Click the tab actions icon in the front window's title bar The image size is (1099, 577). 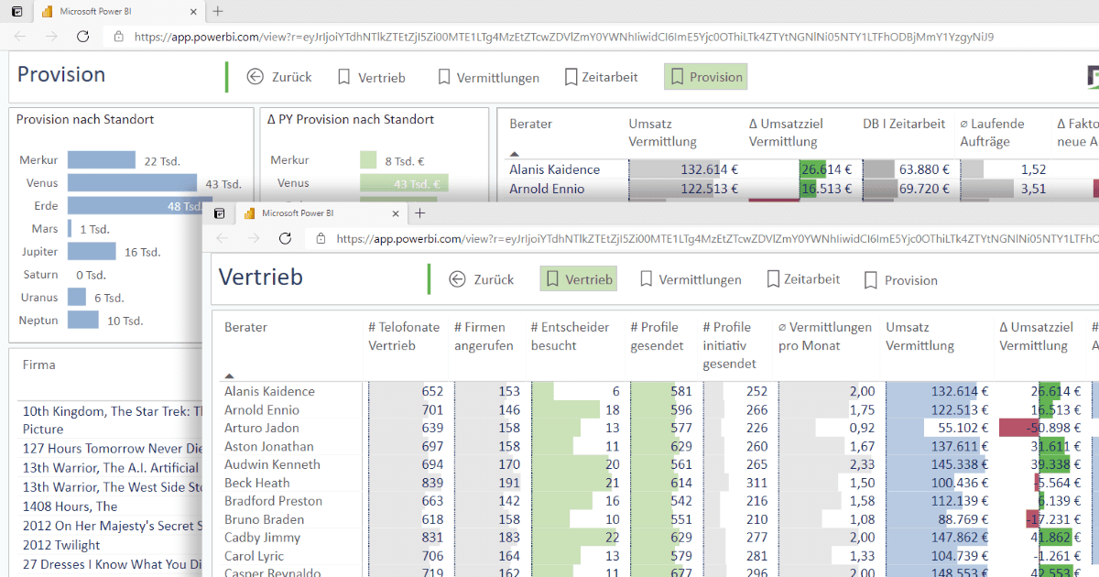(x=220, y=213)
